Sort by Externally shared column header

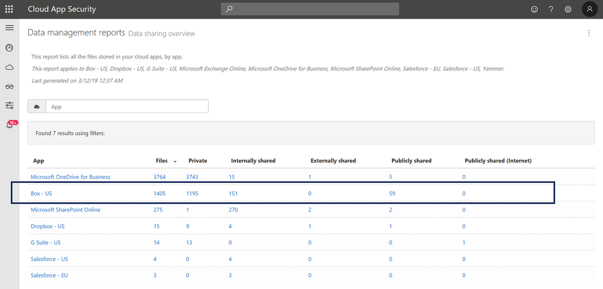click(x=333, y=161)
